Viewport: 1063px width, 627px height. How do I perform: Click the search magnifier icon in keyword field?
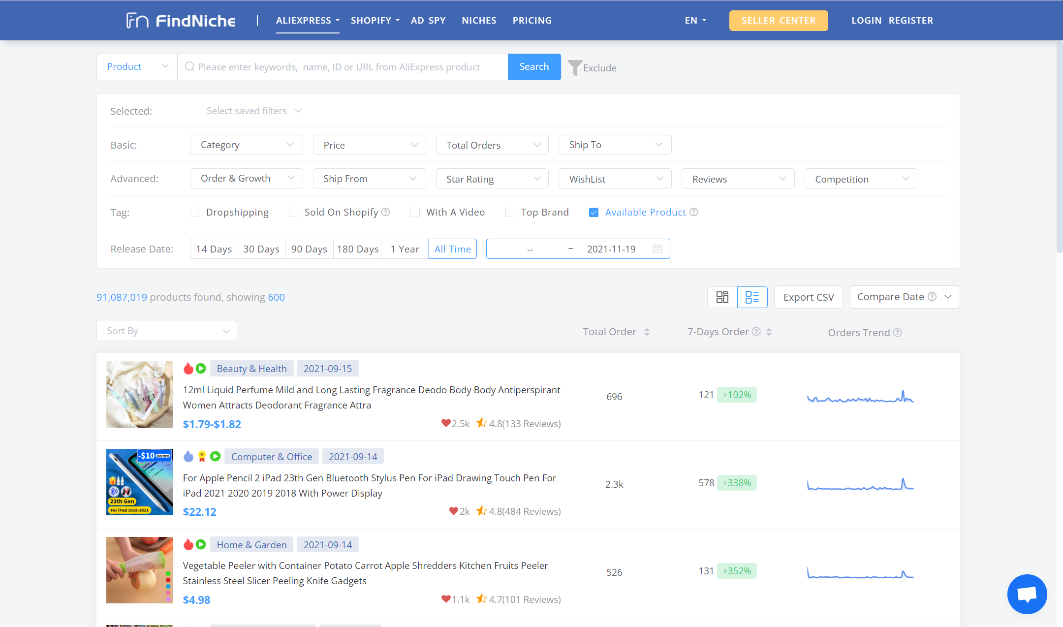(189, 67)
